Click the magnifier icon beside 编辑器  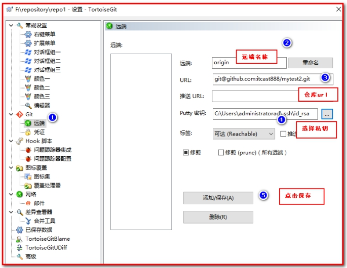(x=28, y=106)
